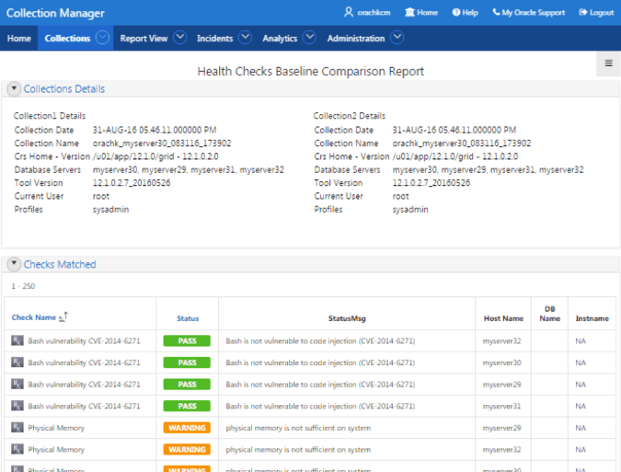
Task: Expand the Report View dropdown arrow
Action: [x=179, y=38]
